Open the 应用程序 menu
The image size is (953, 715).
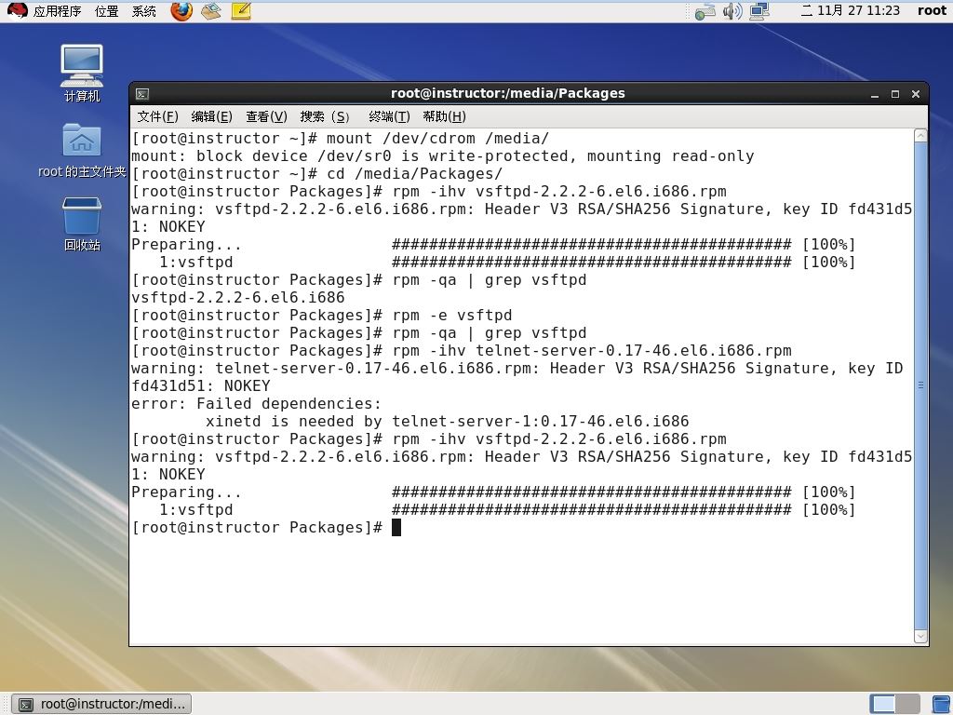(57, 11)
